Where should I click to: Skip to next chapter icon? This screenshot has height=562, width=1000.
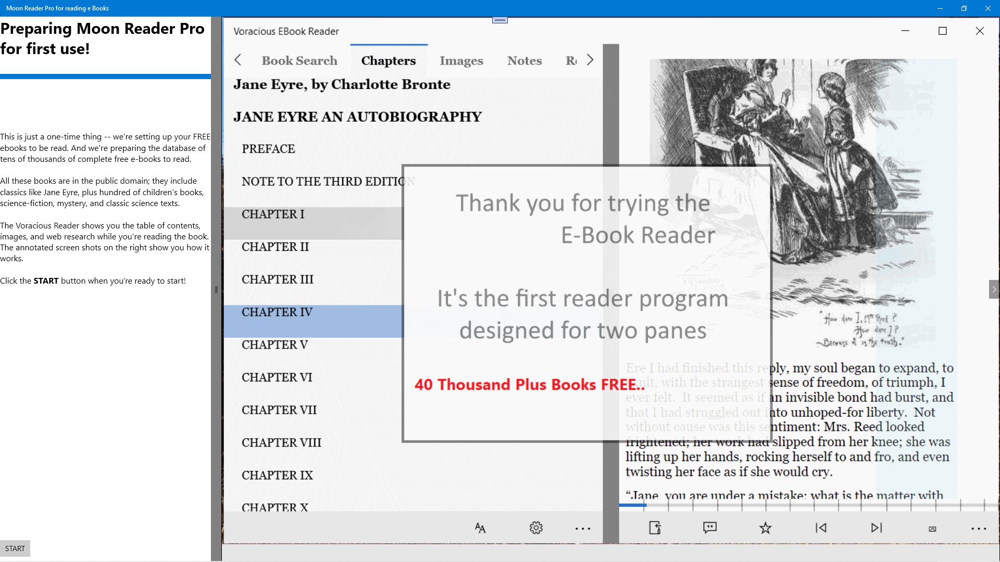pos(877,528)
